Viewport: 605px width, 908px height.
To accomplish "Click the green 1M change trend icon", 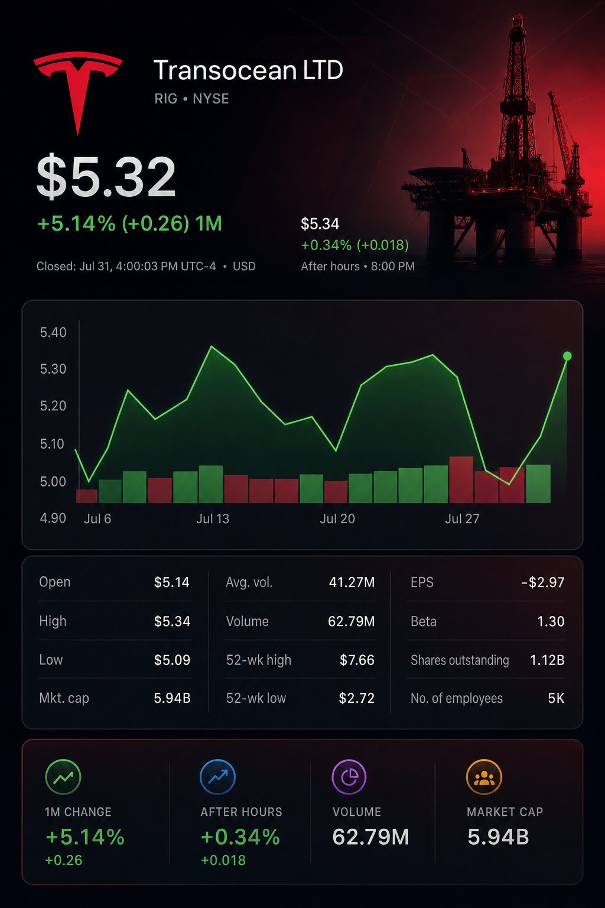I will [63, 777].
